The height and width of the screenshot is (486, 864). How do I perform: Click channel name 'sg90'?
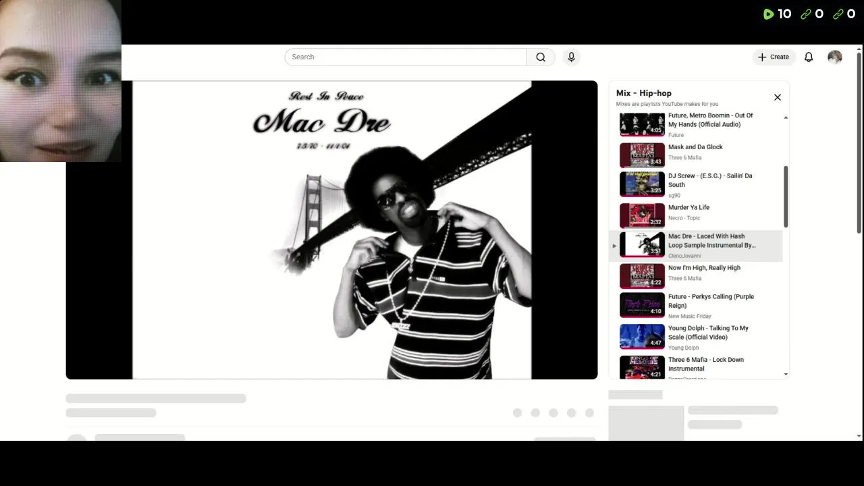pos(674,196)
